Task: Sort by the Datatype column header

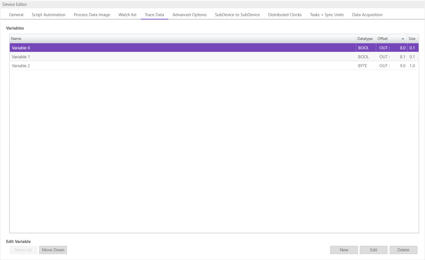Action: coord(365,39)
